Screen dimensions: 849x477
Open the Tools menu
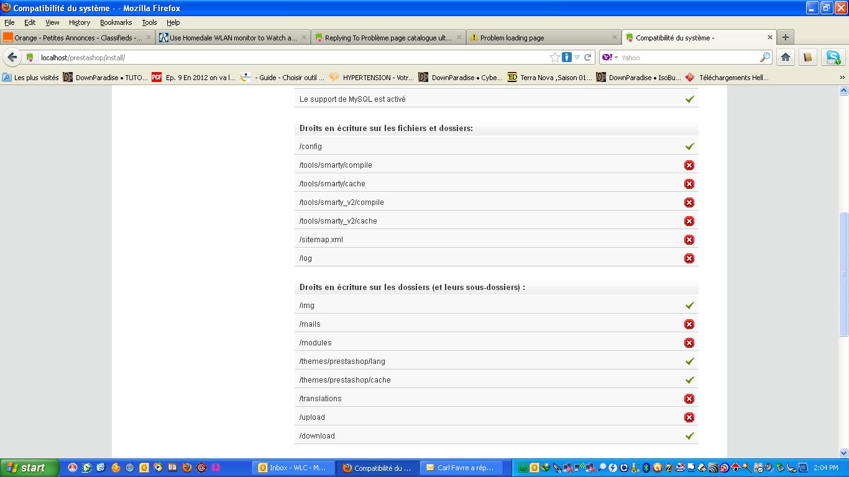149,22
